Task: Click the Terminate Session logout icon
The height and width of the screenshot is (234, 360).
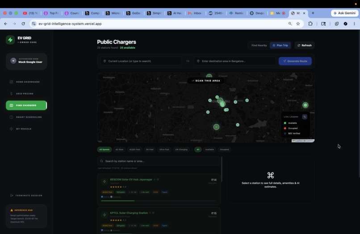Action: pos(12,196)
